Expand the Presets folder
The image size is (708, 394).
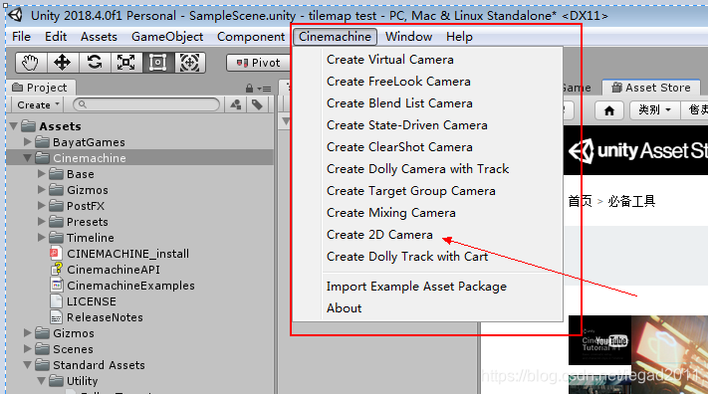pyautogui.click(x=41, y=222)
